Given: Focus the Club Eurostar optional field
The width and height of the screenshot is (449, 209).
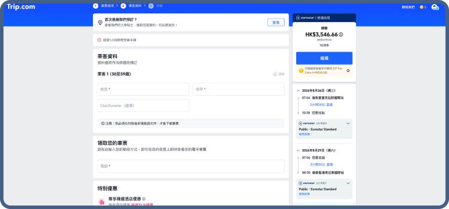Looking at the screenshot, I should pyautogui.click(x=143, y=106).
